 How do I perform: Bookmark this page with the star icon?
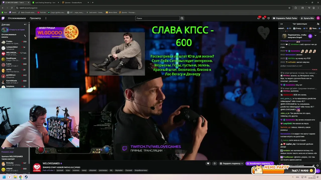pyautogui.click(x=289, y=8)
